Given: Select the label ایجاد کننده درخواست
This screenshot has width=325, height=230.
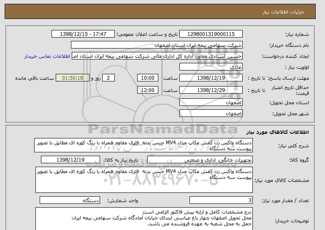Looking at the screenshot, I should 285,57.
